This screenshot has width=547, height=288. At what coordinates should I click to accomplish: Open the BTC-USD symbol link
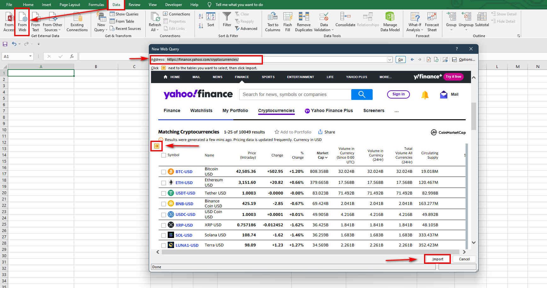184,172
